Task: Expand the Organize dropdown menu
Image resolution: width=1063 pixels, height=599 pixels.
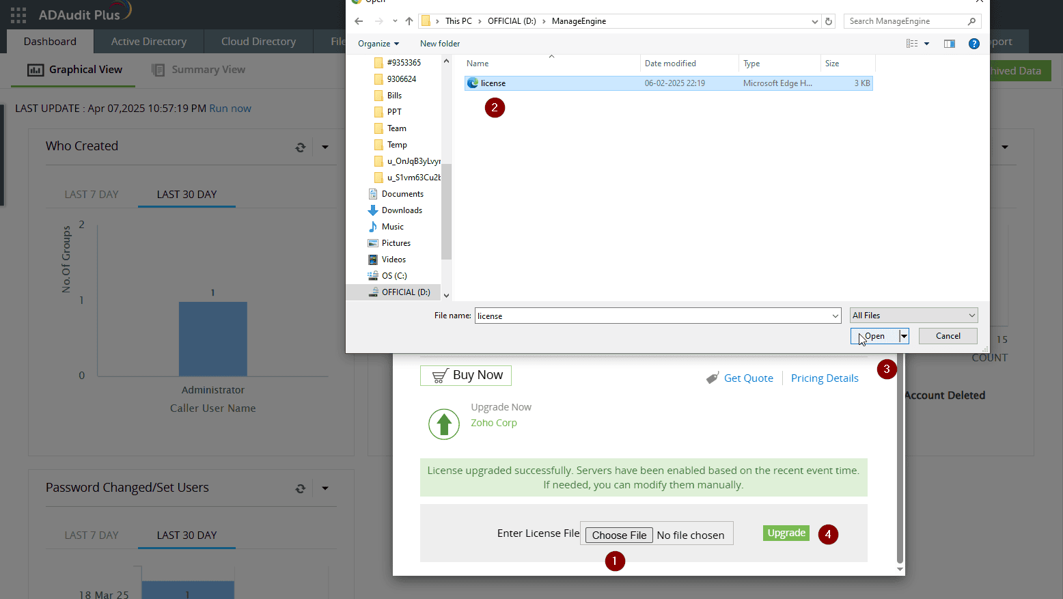Action: pyautogui.click(x=378, y=44)
